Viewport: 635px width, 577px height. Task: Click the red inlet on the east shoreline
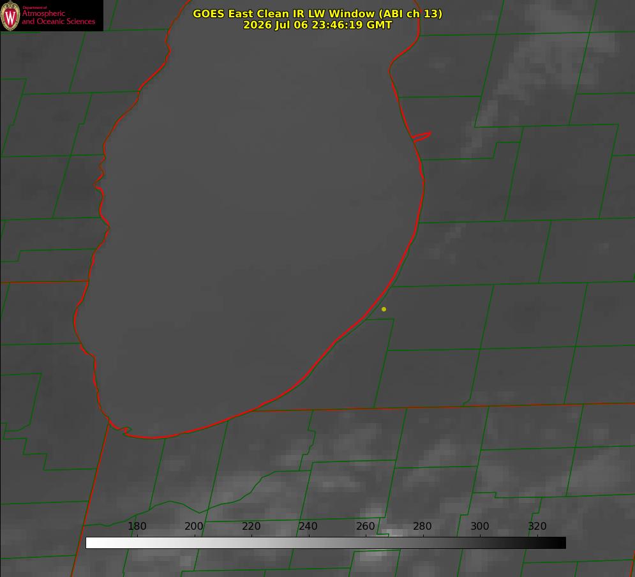[x=422, y=137]
